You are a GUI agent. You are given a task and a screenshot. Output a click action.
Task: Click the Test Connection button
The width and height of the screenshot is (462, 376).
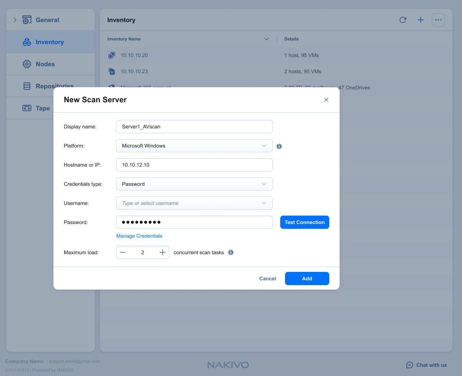click(304, 222)
